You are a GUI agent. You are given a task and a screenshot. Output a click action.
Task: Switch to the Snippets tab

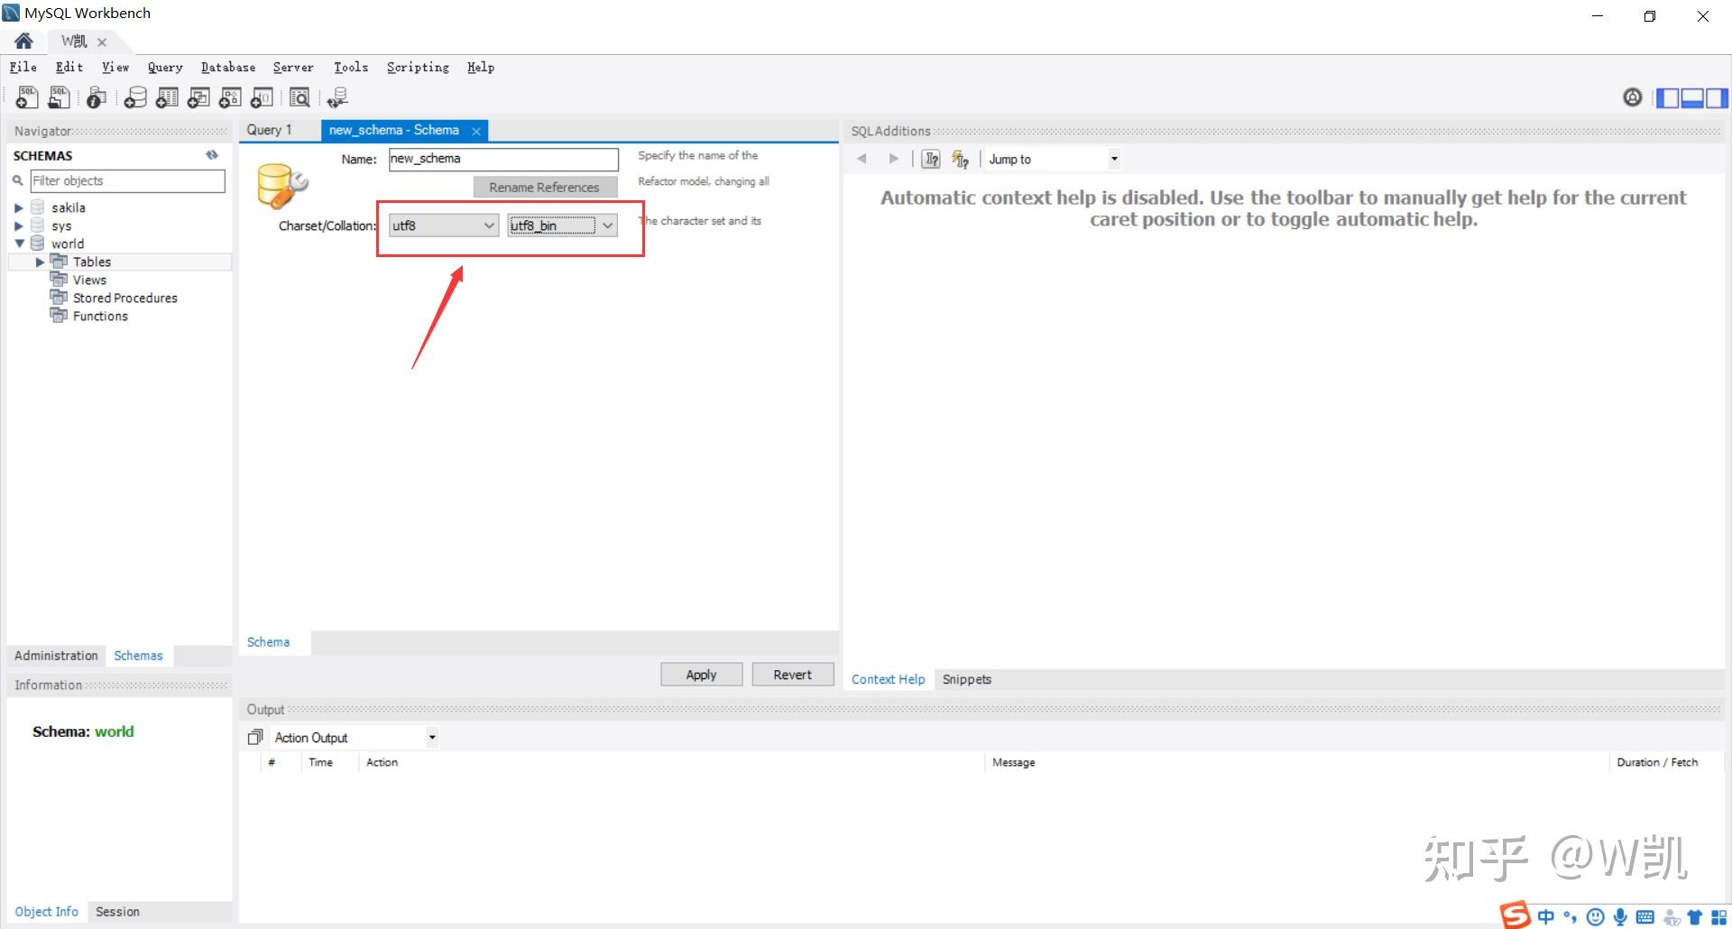tap(967, 679)
